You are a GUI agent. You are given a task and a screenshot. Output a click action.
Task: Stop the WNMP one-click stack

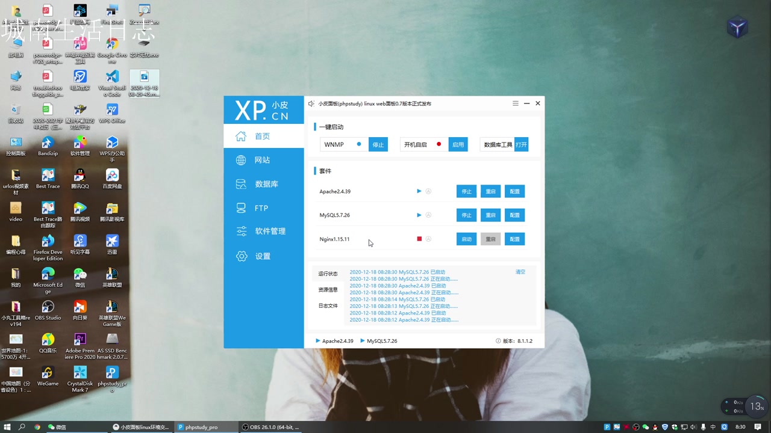378,145
